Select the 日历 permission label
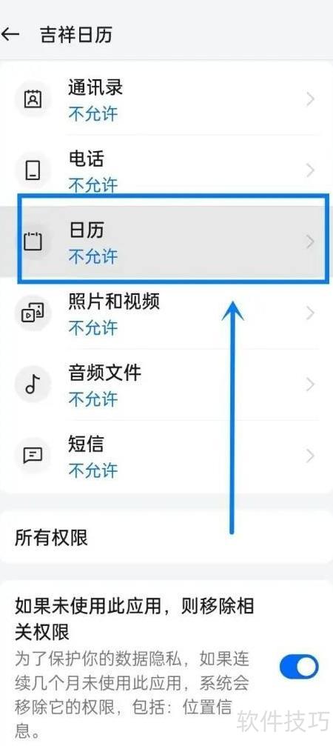The image size is (333, 746). pos(86,230)
